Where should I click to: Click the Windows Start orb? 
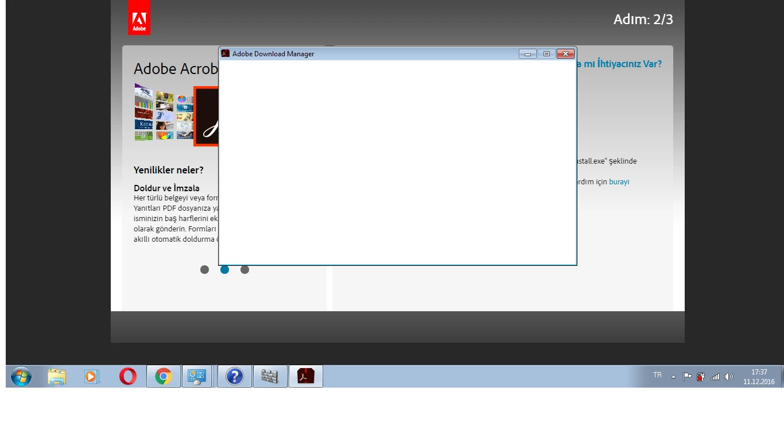pos(21,377)
